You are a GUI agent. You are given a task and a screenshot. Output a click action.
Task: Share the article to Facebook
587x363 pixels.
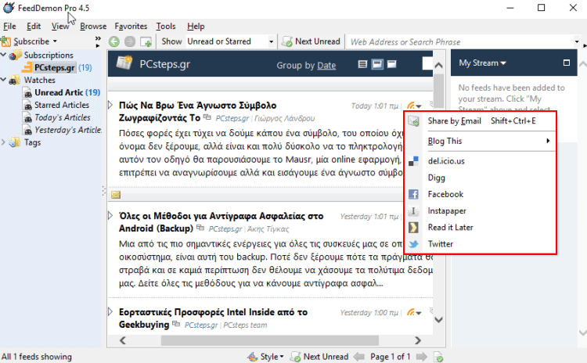pos(481,194)
